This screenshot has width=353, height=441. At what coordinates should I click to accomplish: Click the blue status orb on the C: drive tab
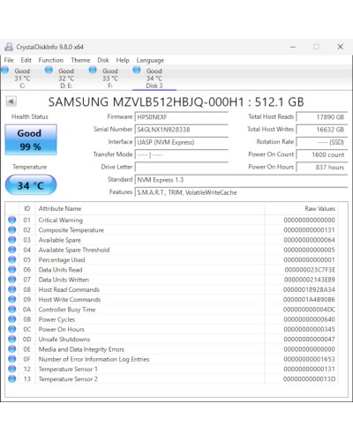(x=5, y=70)
